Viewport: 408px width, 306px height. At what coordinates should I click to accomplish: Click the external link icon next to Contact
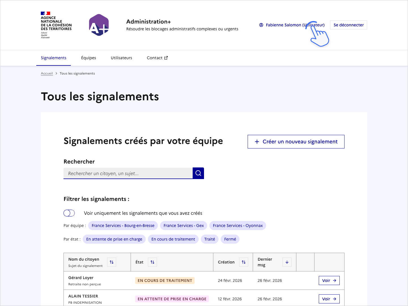(x=166, y=58)
